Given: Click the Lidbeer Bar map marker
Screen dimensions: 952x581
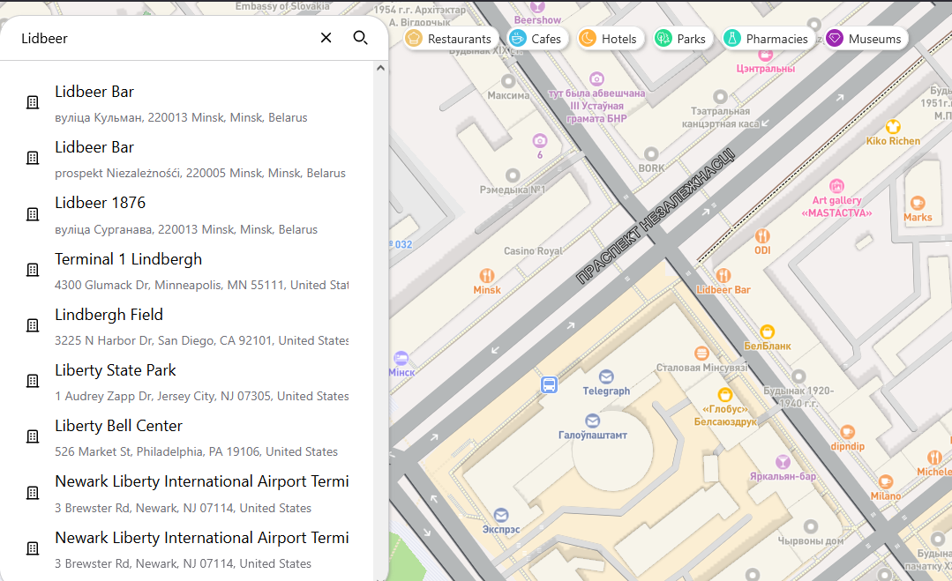Looking at the screenshot, I should (723, 275).
